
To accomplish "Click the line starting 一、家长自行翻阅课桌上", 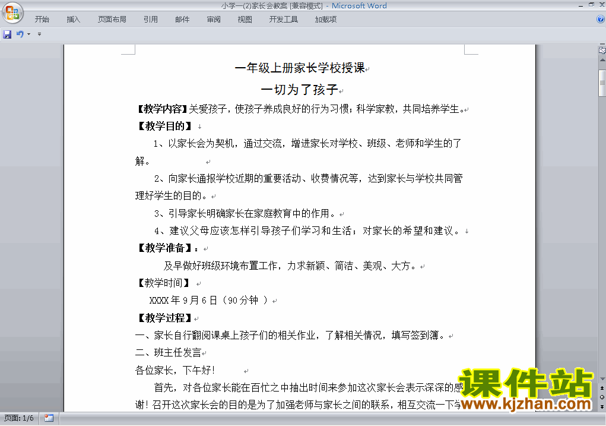I will click(290, 336).
